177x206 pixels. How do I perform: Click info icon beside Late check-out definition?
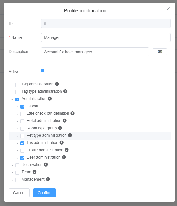pyautogui.click(x=72, y=113)
